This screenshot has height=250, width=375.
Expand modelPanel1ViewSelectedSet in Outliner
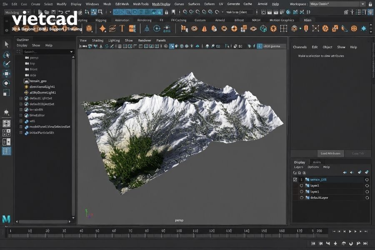[x=21, y=127]
